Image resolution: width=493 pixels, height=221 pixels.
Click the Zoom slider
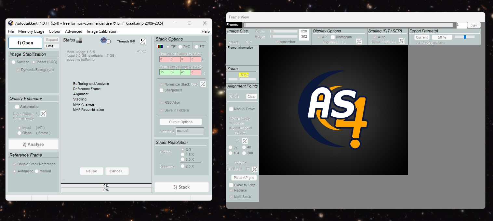pos(242,79)
